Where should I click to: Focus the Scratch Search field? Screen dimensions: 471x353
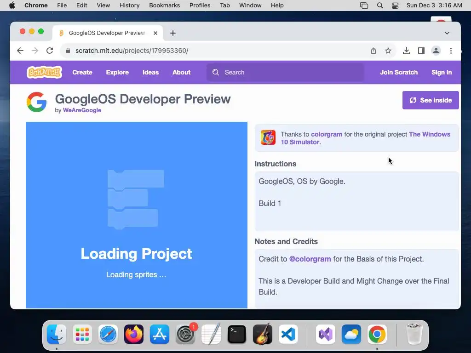point(285,72)
